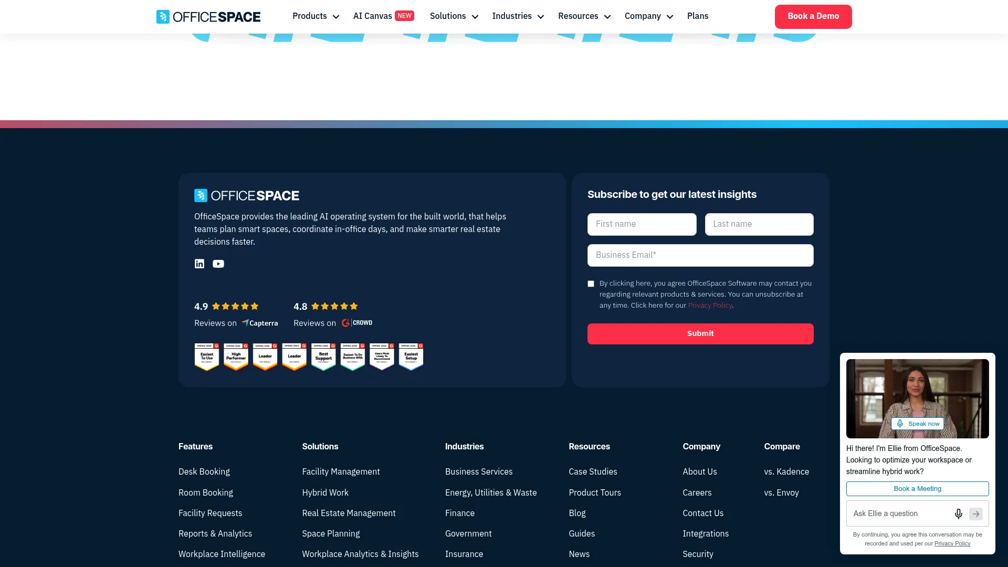Expand the Company dropdown in the header
The width and height of the screenshot is (1008, 567).
tap(649, 16)
